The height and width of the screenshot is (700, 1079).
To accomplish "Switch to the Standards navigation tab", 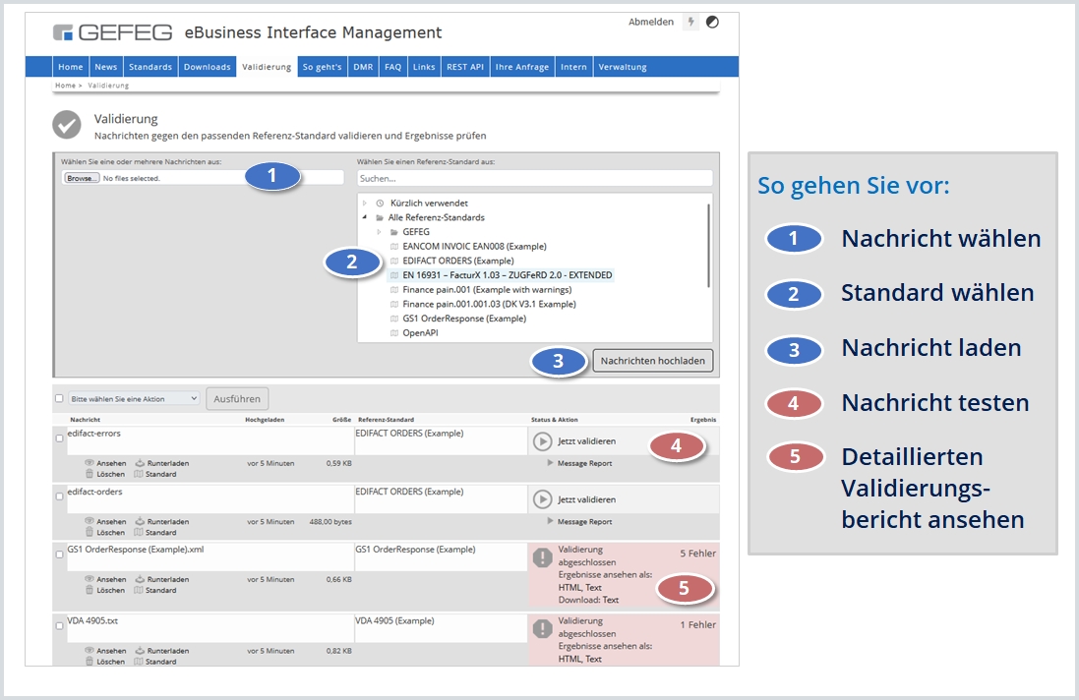I will click(x=150, y=66).
